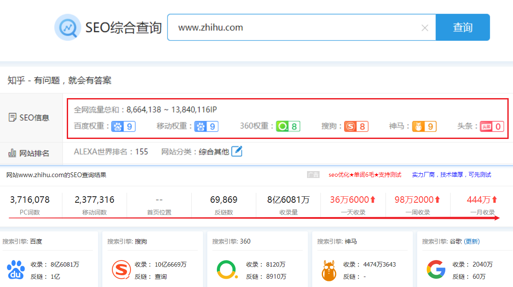This screenshot has height=287, width=513.
Task: Click the 全网流量总和 IP range value
Action: click(x=172, y=109)
